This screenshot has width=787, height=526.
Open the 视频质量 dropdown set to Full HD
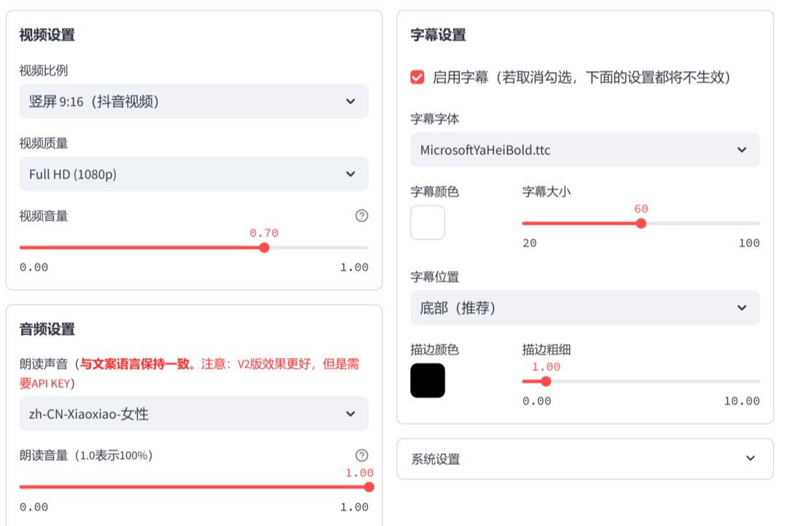point(193,174)
